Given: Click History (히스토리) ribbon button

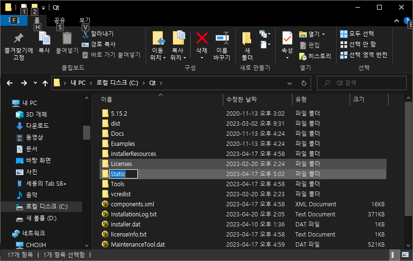Looking at the screenshot, I should pyautogui.click(x=315, y=56).
